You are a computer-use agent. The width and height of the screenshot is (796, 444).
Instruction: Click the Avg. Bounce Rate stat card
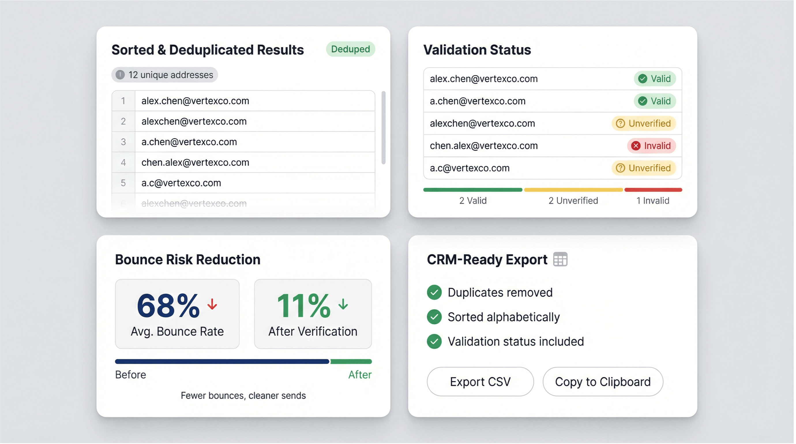click(177, 314)
